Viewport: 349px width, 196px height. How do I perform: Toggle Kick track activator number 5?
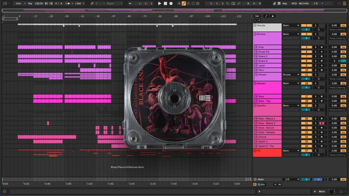306,47
